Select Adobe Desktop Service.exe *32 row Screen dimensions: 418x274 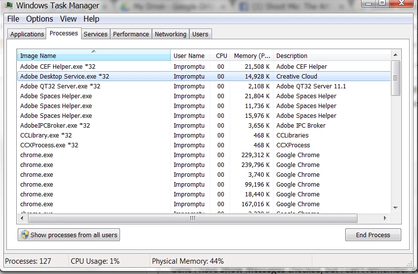coord(204,77)
